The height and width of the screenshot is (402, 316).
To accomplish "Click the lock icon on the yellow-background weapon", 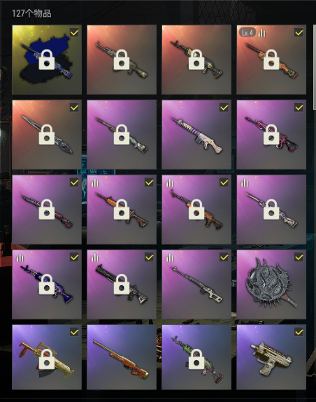I will (47, 59).
